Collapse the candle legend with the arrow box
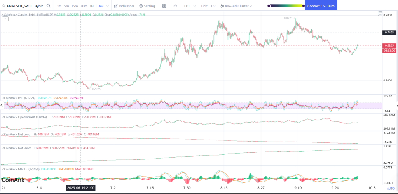 pos(5,19)
